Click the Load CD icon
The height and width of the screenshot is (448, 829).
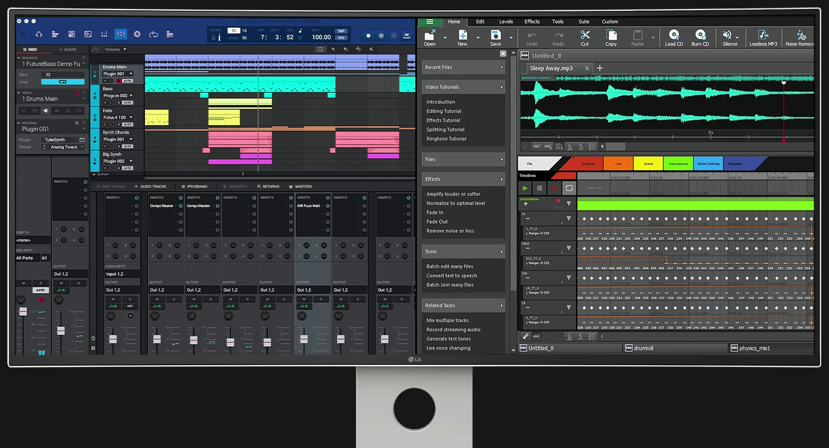[673, 36]
